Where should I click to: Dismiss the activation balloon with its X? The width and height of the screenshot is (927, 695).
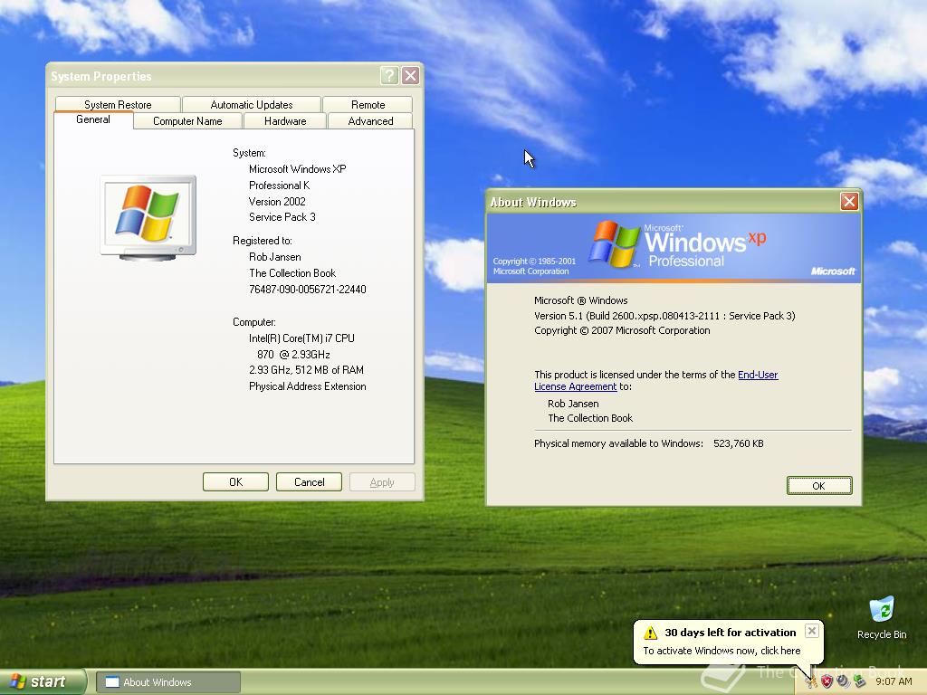pos(812,631)
